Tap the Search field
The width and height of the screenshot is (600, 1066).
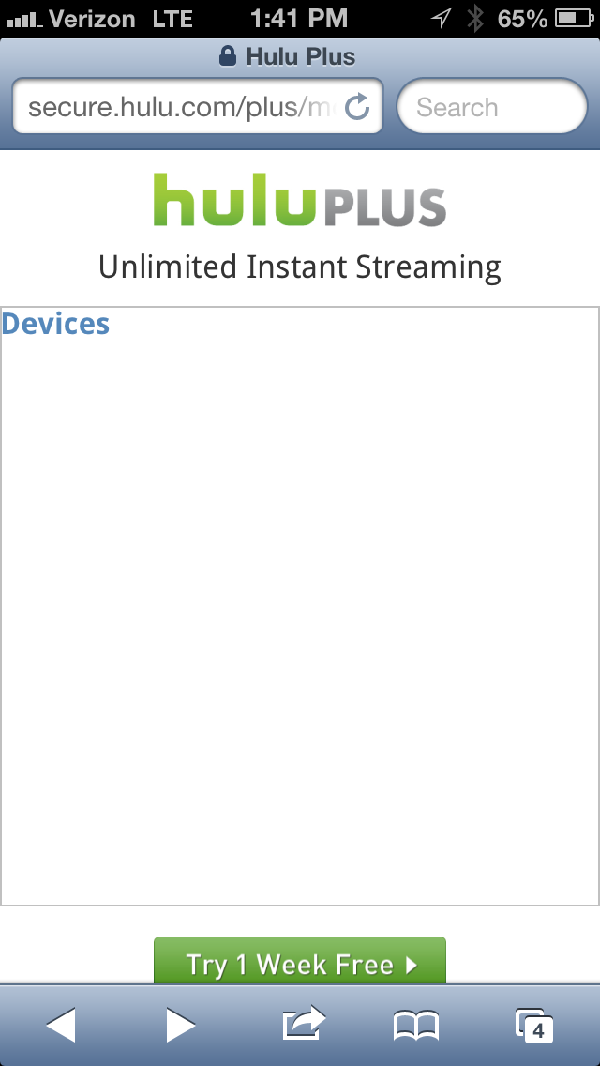492,108
